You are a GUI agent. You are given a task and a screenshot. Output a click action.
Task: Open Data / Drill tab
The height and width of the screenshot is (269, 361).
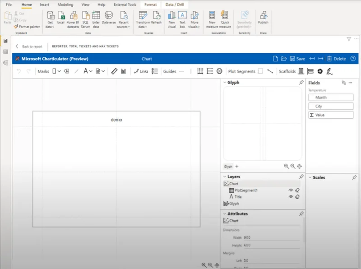click(x=175, y=5)
